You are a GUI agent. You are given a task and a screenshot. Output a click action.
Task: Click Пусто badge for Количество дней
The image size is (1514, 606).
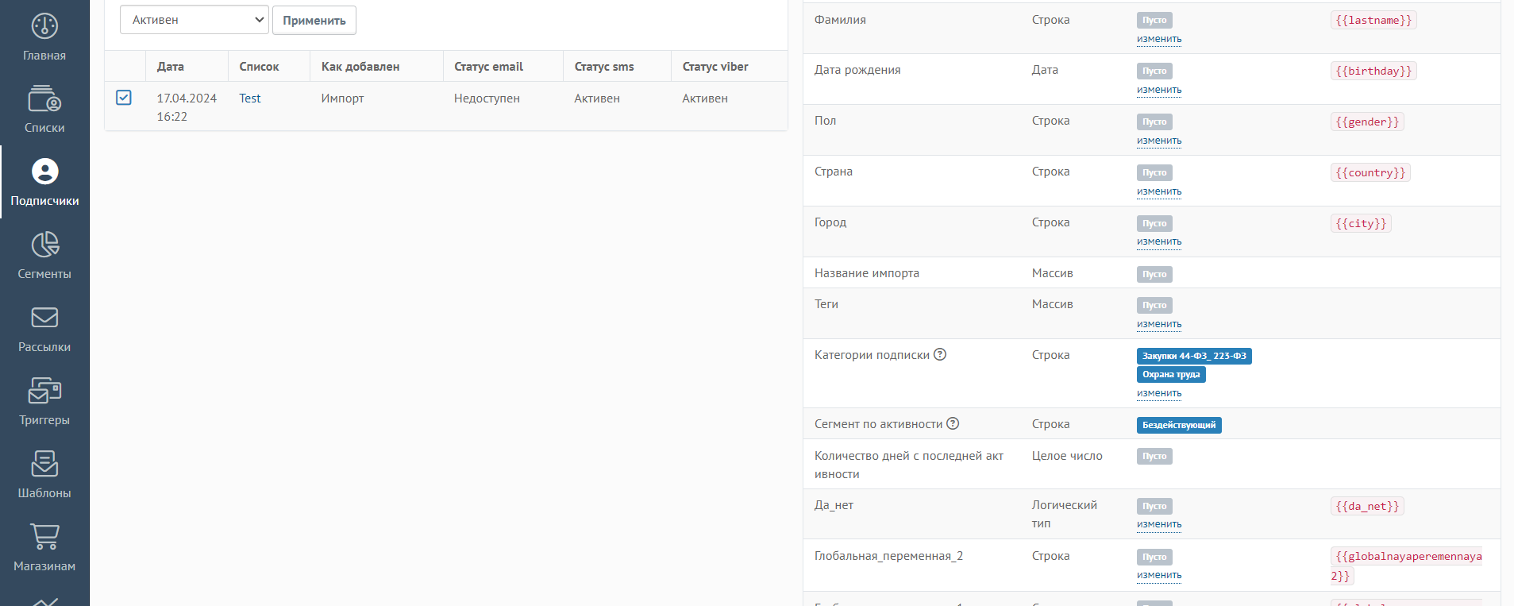[x=1154, y=457]
